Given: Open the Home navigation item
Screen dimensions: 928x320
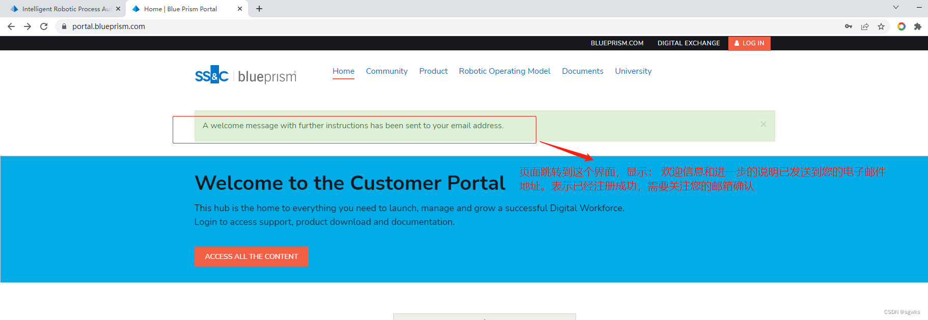Looking at the screenshot, I should [343, 71].
